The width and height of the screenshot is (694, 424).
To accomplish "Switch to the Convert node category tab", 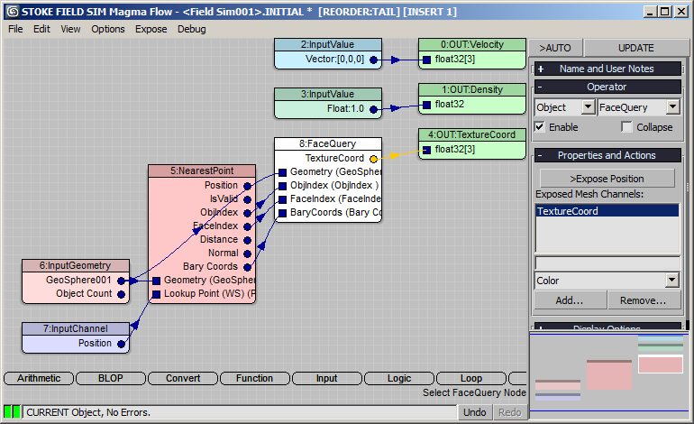I will 183,378.
